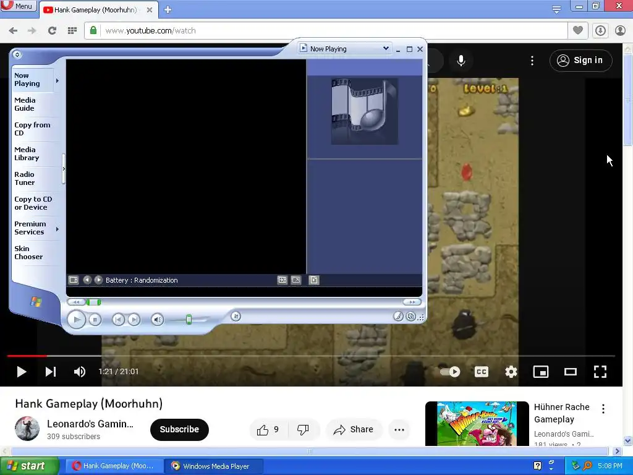
Task: Enter YouTube full screen
Action: (x=600, y=372)
